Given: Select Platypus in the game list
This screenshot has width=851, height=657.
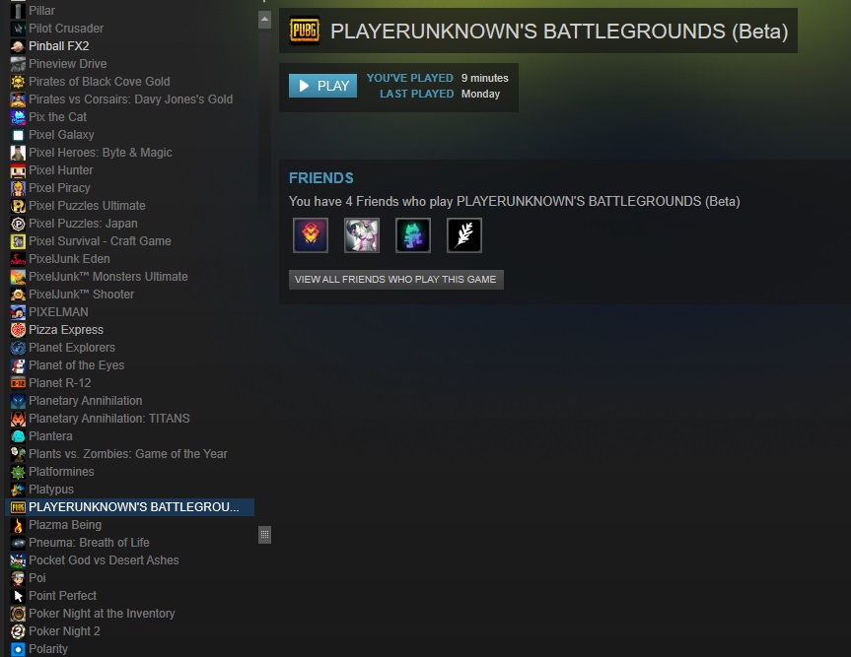Looking at the screenshot, I should pos(51,490).
